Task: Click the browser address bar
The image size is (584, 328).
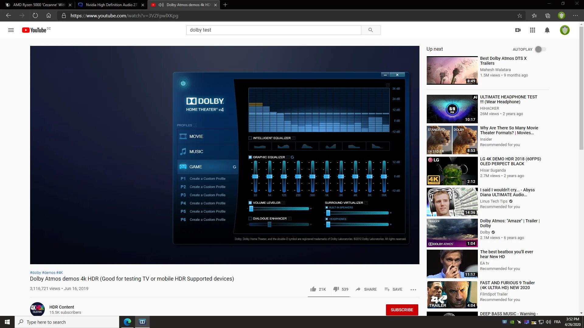Action: [286, 15]
